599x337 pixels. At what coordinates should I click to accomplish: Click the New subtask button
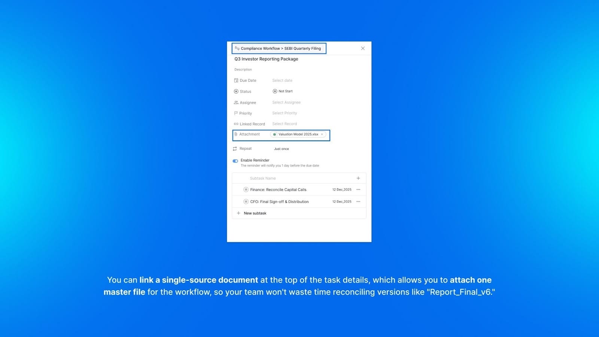click(255, 213)
